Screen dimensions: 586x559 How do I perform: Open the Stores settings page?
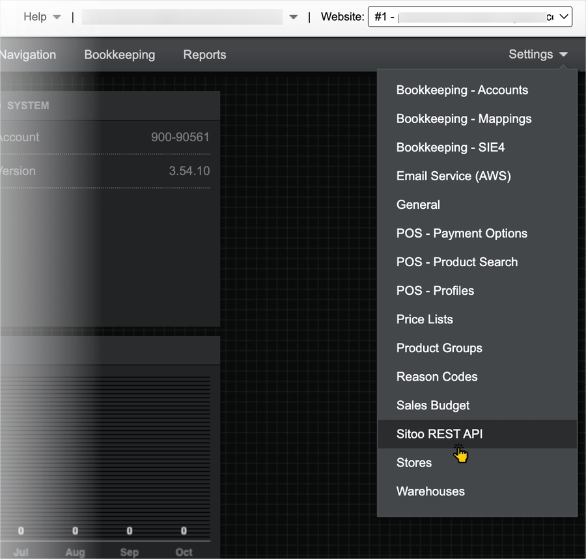(413, 463)
